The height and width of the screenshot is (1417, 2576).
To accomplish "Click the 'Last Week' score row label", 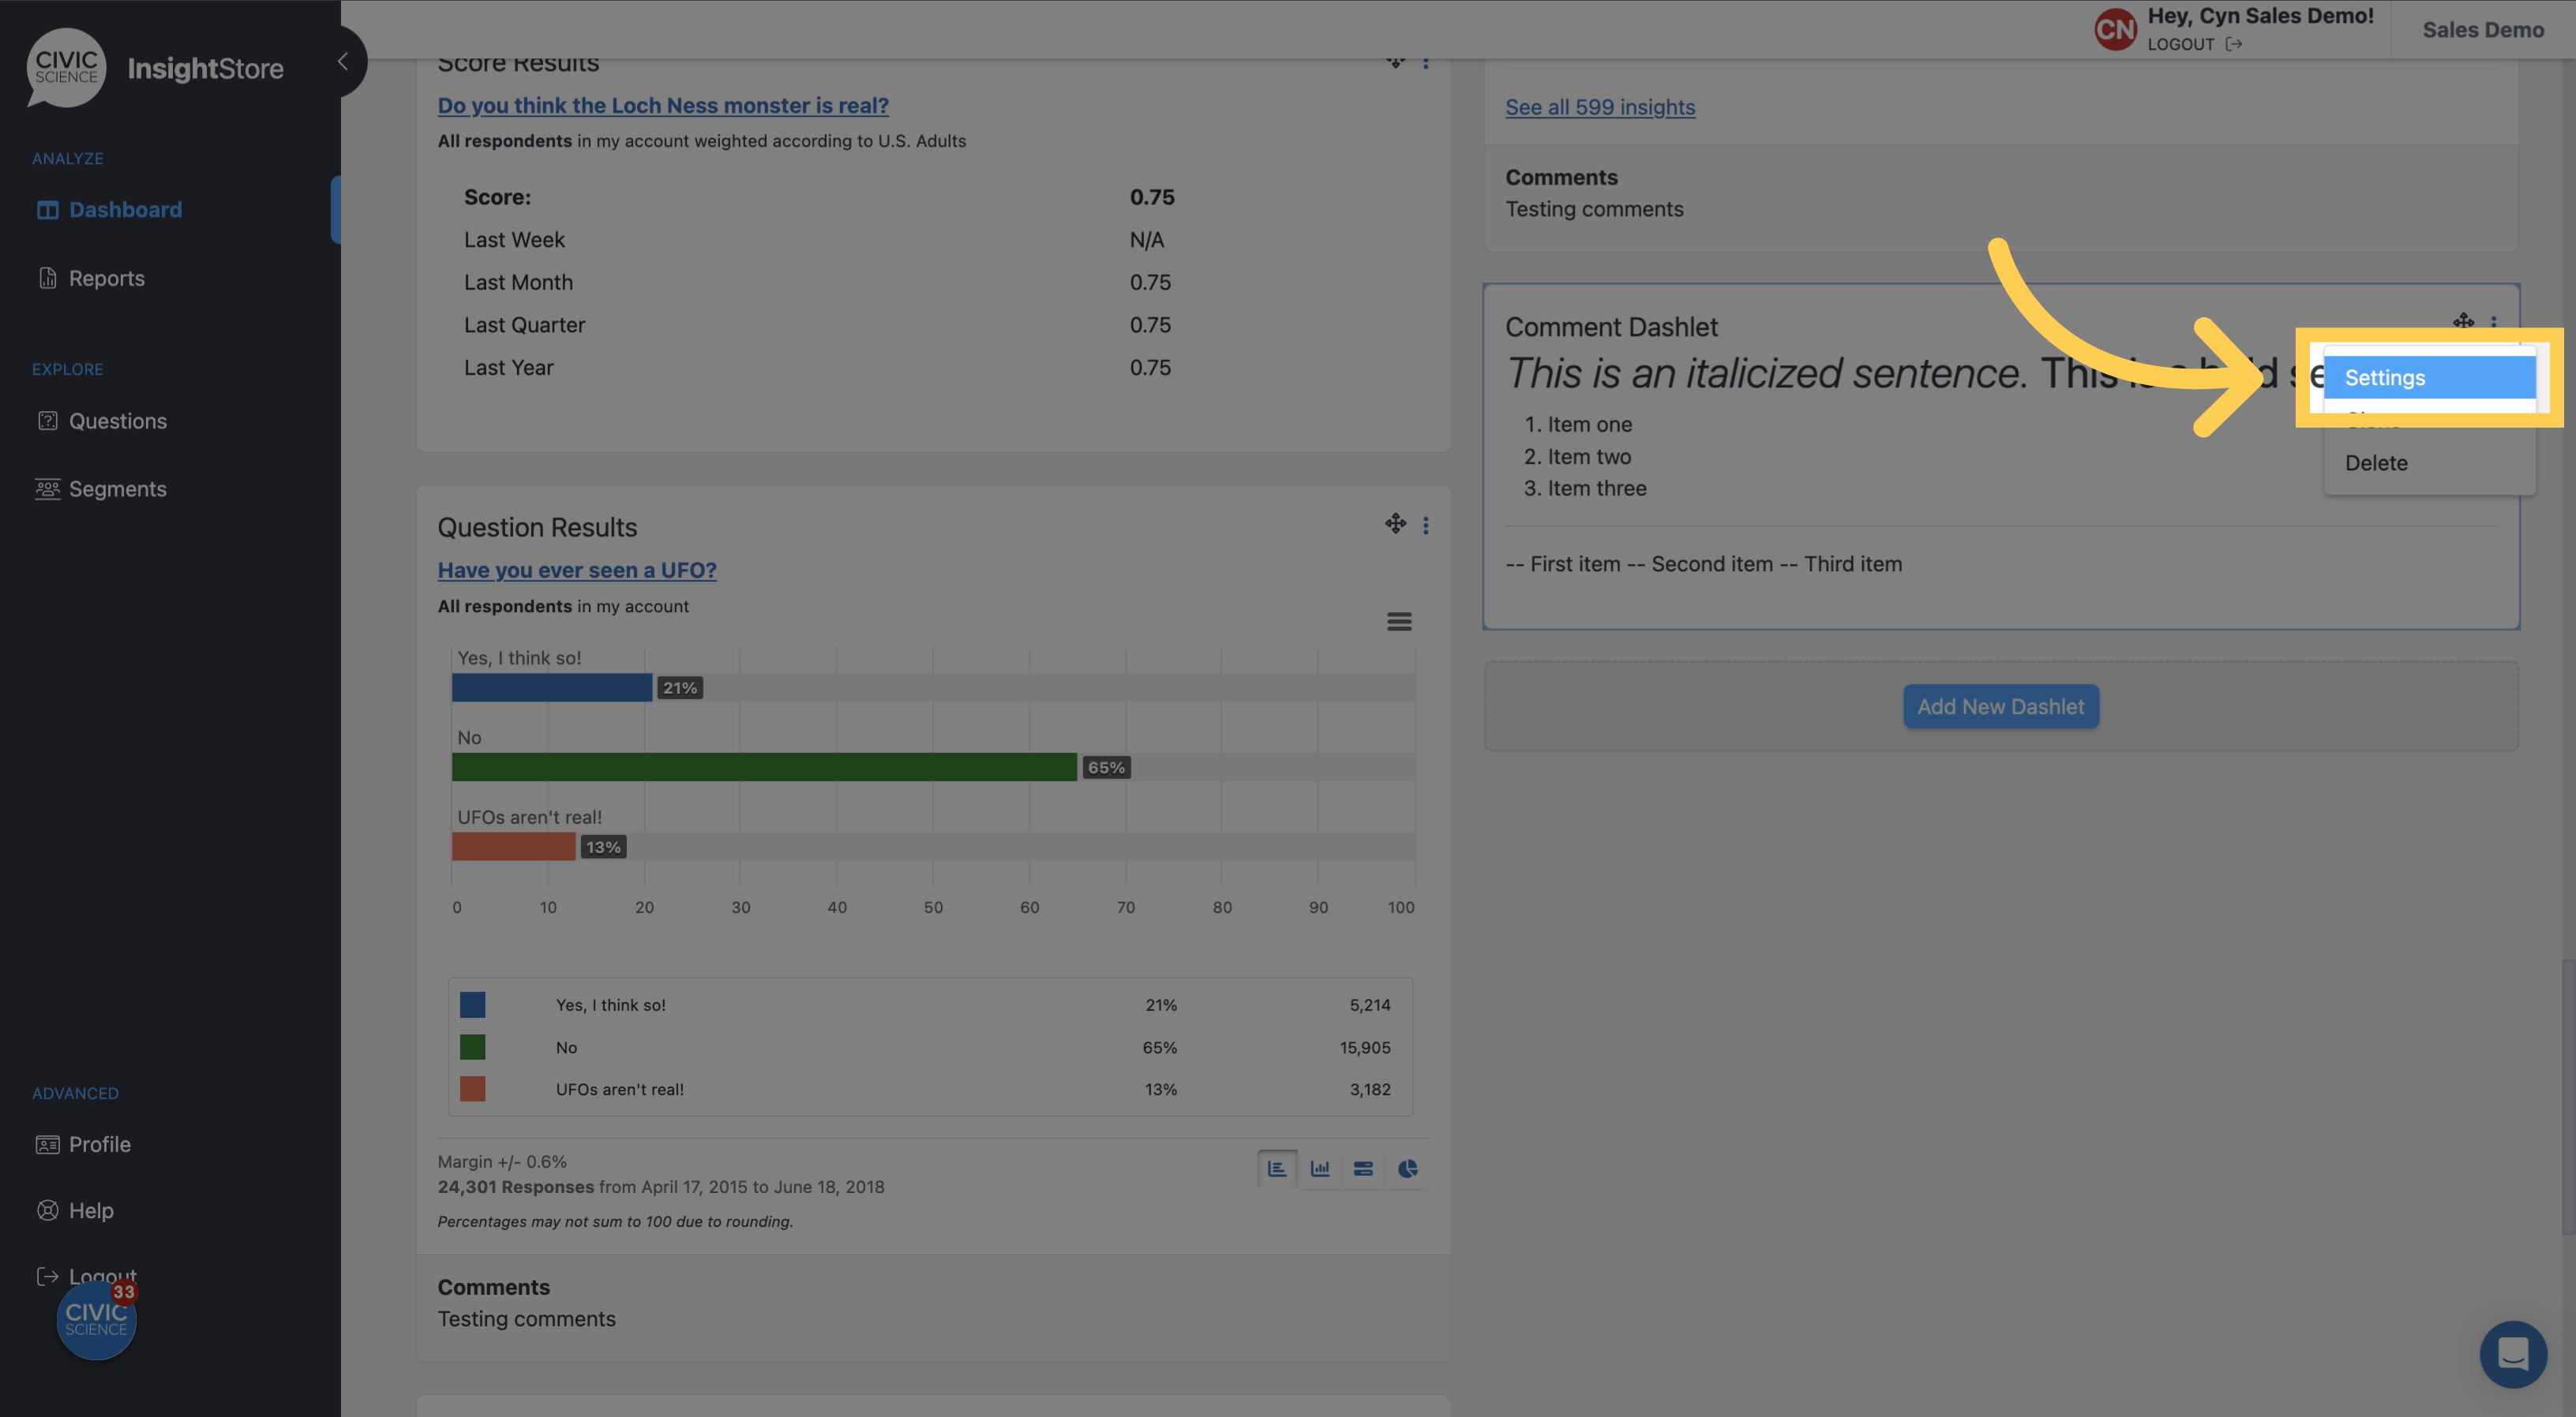I will [x=514, y=240].
